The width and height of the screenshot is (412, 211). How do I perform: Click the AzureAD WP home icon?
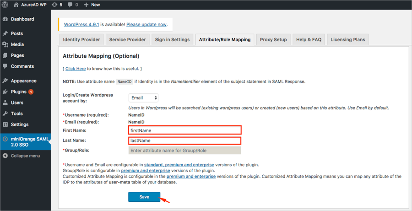point(16,5)
